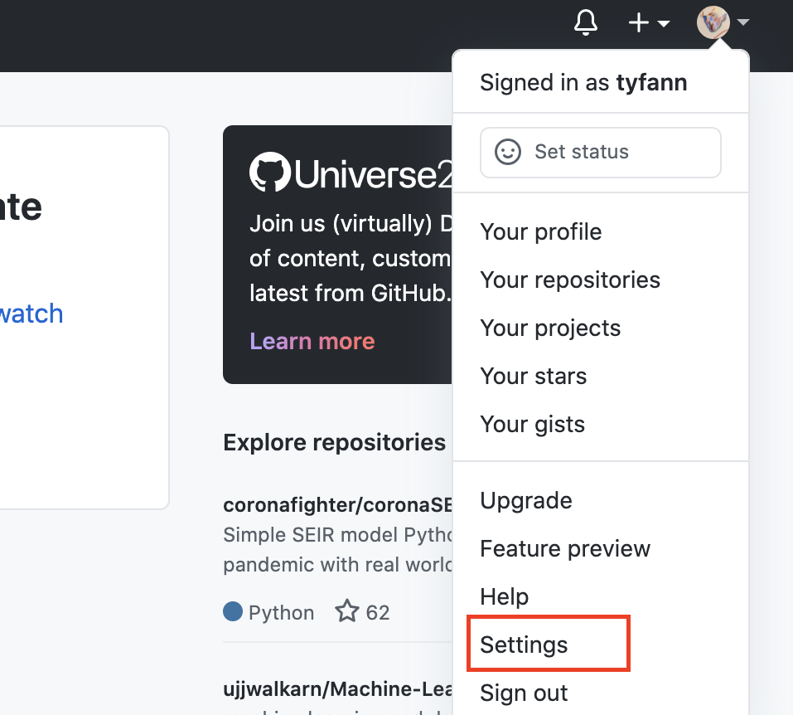Click Sign out
The width and height of the screenshot is (793, 715).
[x=524, y=693]
